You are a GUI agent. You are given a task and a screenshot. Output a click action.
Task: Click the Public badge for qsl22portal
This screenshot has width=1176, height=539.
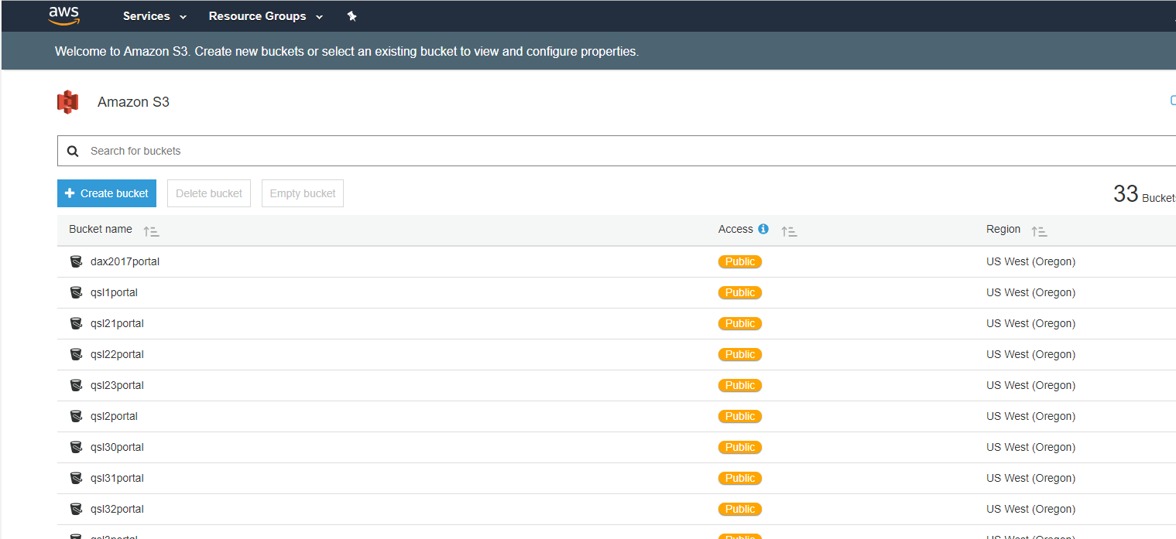click(x=740, y=354)
